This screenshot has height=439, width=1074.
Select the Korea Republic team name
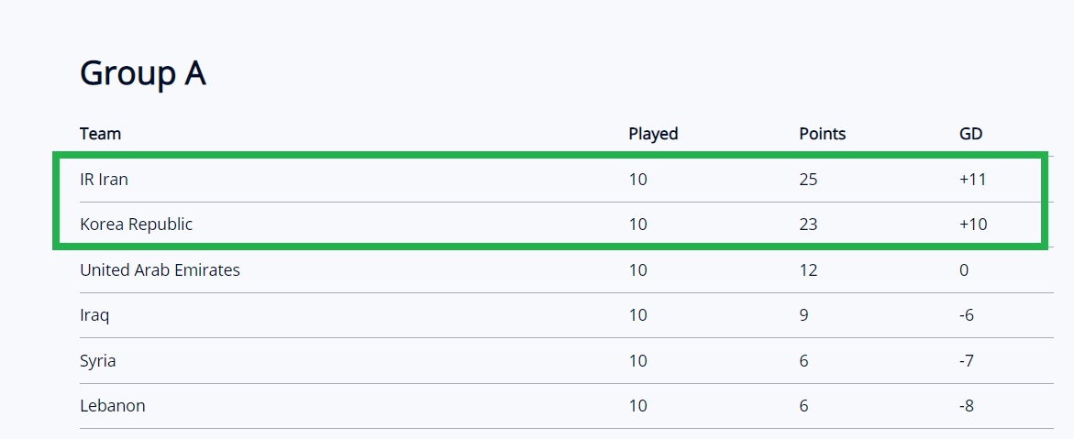(136, 225)
